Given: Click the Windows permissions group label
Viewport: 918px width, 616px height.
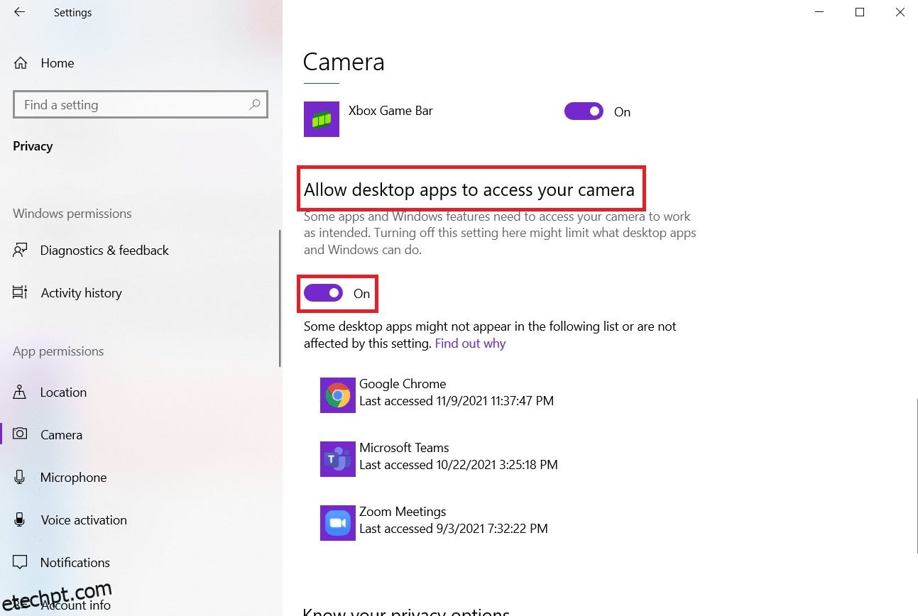Looking at the screenshot, I should (x=72, y=214).
